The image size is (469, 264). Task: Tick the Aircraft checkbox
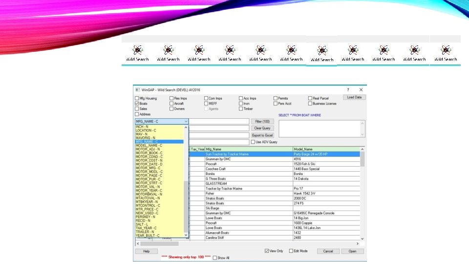(171, 104)
